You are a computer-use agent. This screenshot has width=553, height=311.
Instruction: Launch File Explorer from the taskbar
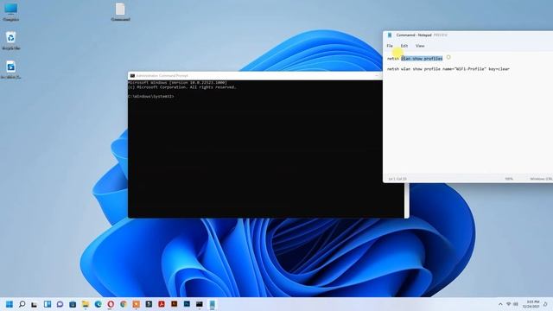[86, 304]
